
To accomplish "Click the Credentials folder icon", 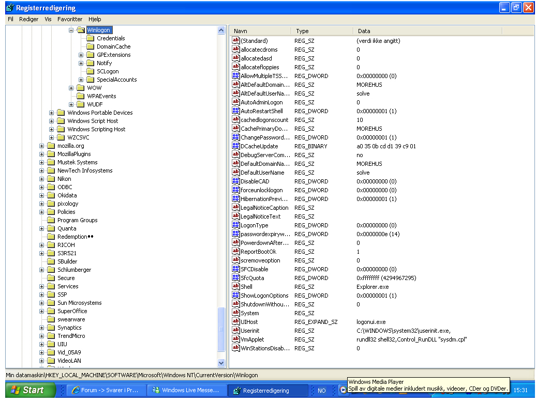I will 90,38.
